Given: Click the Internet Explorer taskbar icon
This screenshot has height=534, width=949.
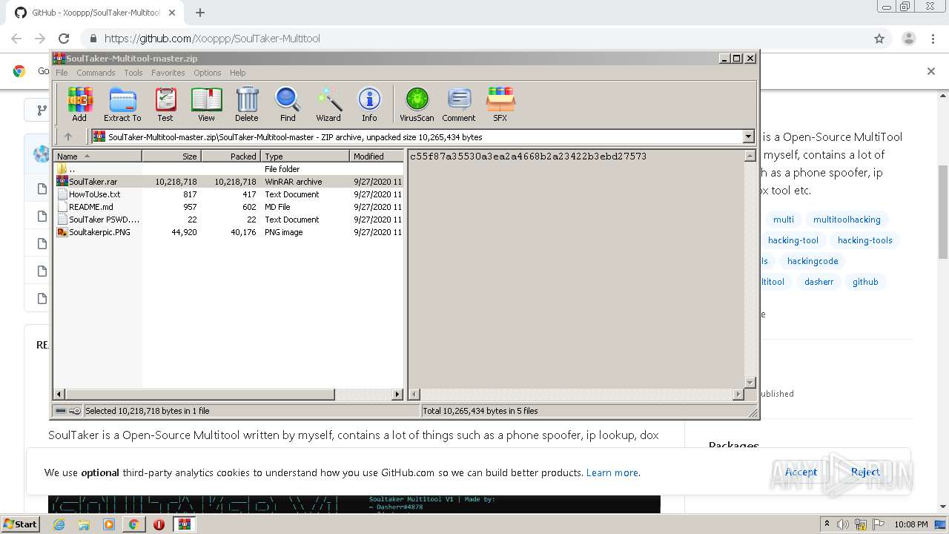Looking at the screenshot, I should [59, 524].
